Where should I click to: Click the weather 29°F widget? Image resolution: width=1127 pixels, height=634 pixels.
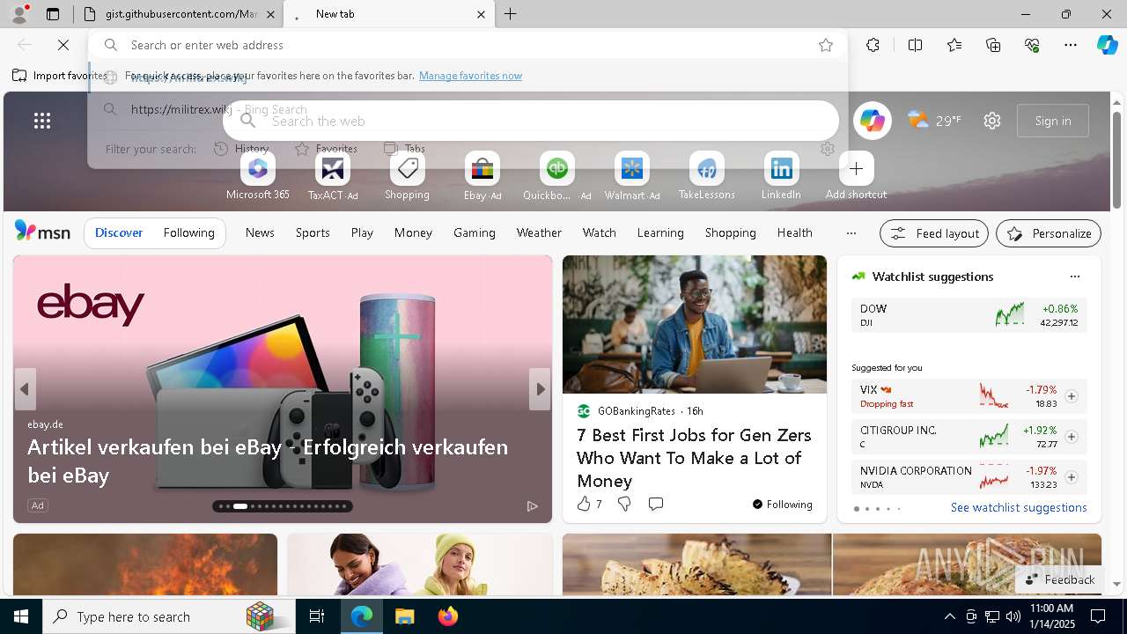[934, 121]
